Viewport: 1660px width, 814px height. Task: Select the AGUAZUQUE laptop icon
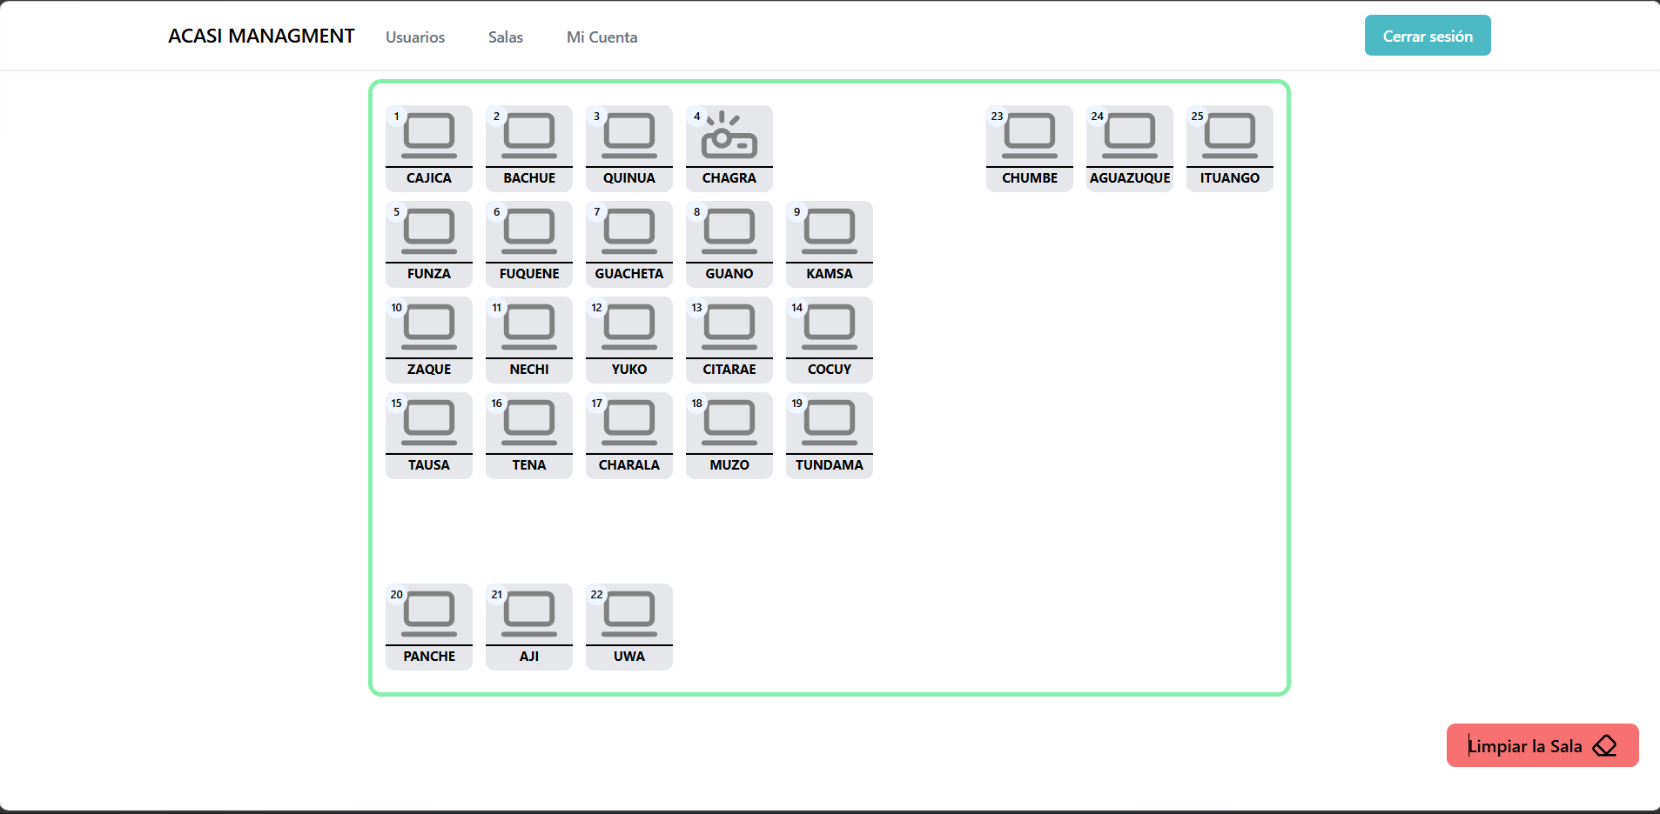point(1130,135)
